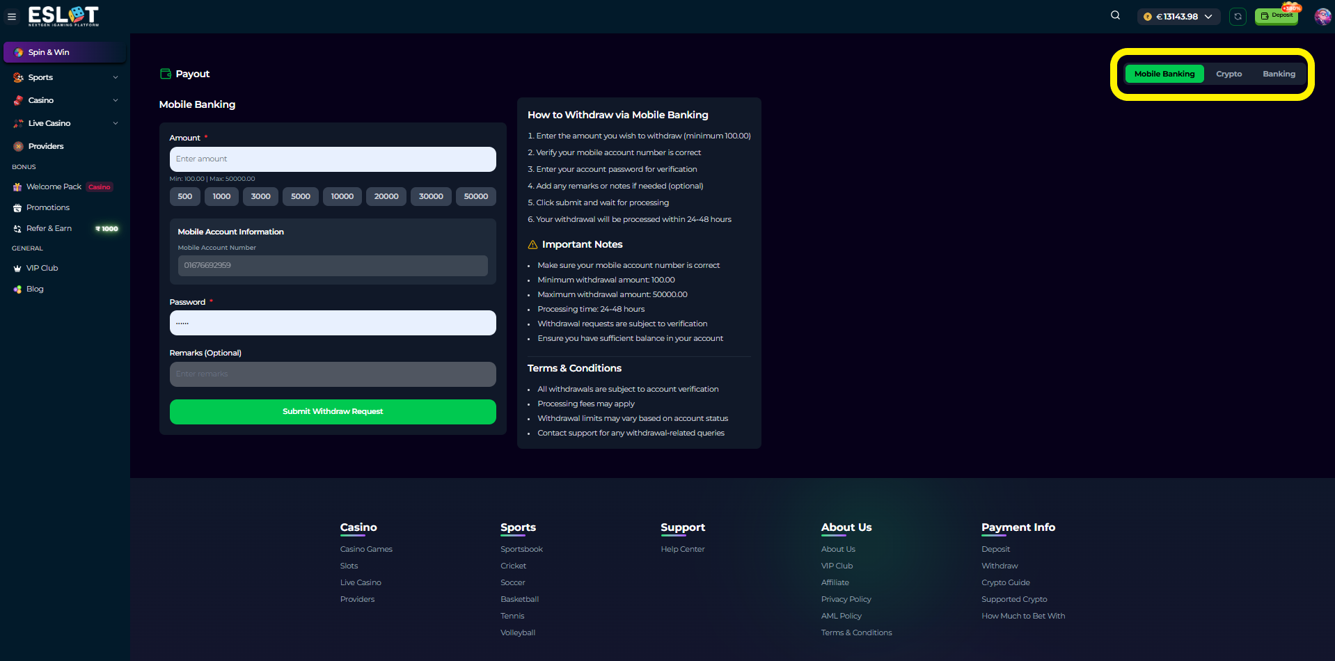Image resolution: width=1335 pixels, height=661 pixels.
Task: Submit Withdraw Request button
Action: (333, 412)
